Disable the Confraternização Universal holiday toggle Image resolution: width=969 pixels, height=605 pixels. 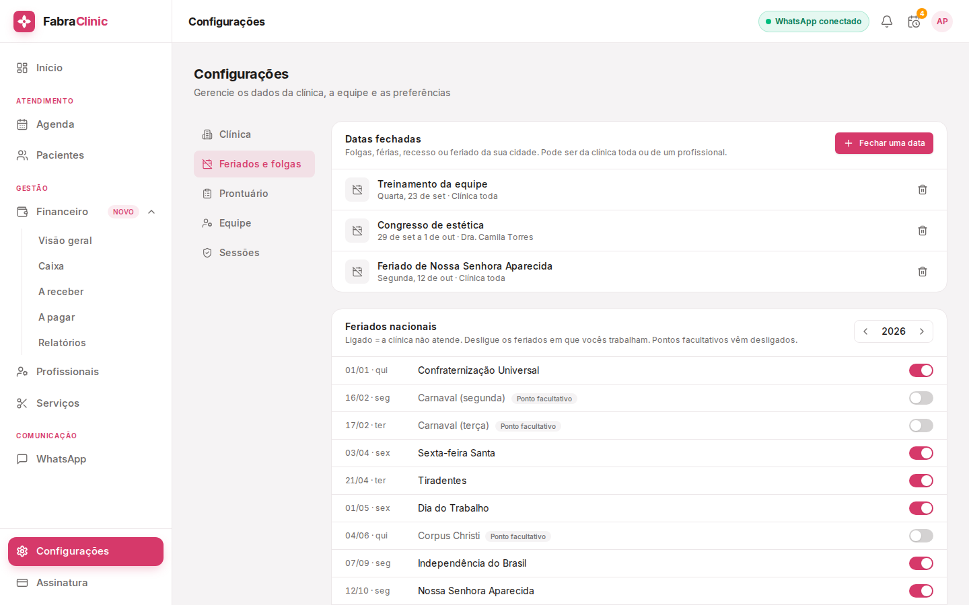coord(921,370)
